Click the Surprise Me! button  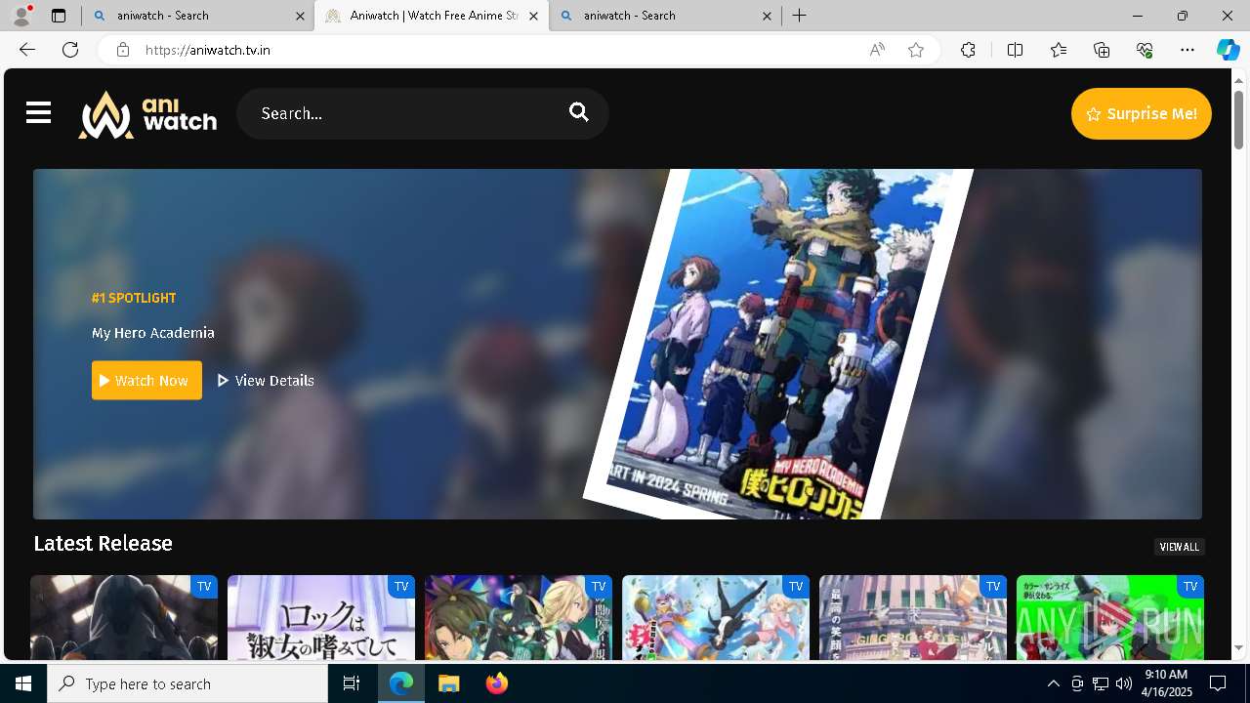1141,113
